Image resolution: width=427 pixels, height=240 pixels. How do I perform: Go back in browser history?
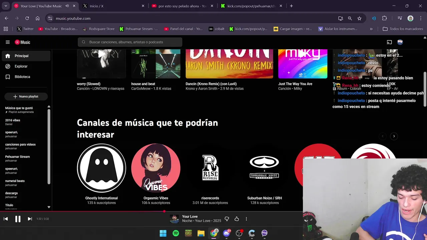(x=6, y=18)
